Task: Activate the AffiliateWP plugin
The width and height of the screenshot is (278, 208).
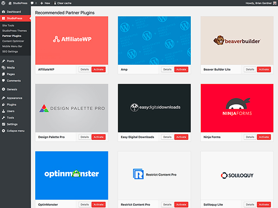Action: pyautogui.click(x=98, y=69)
